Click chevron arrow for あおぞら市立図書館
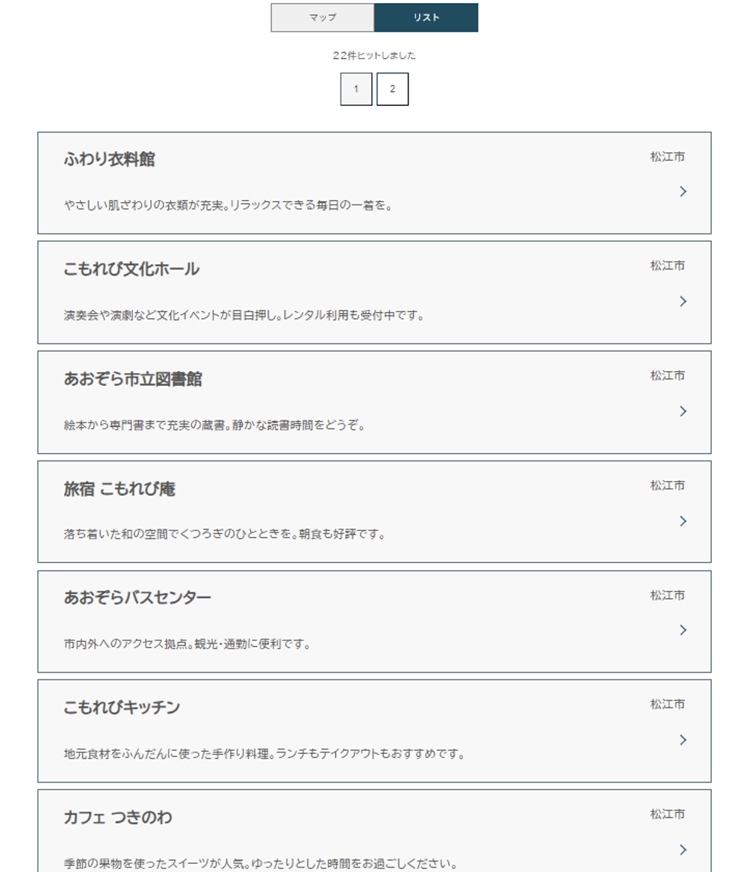 tap(683, 411)
